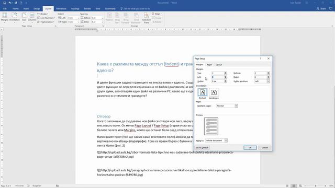Viewport: 335px width, 188px height.
Task: Switch to the Design ribbon tab
Action: coord(37,9)
